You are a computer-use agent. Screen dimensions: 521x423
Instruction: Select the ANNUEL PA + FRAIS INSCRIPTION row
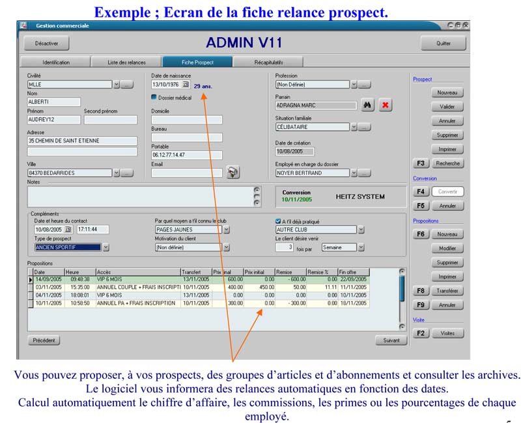[199, 303]
